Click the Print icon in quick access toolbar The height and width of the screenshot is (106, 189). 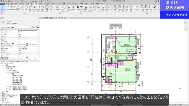(22, 1)
